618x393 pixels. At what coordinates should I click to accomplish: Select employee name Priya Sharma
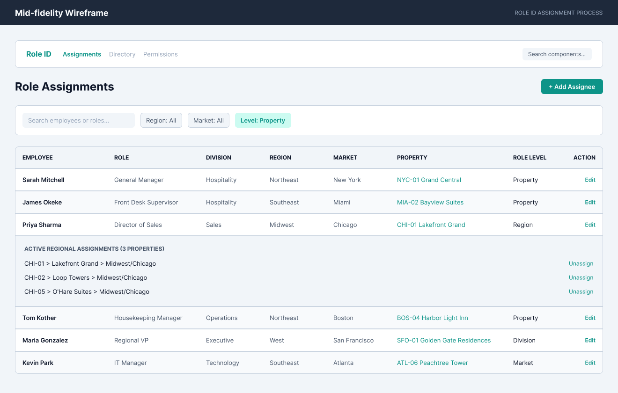pyautogui.click(x=42, y=225)
